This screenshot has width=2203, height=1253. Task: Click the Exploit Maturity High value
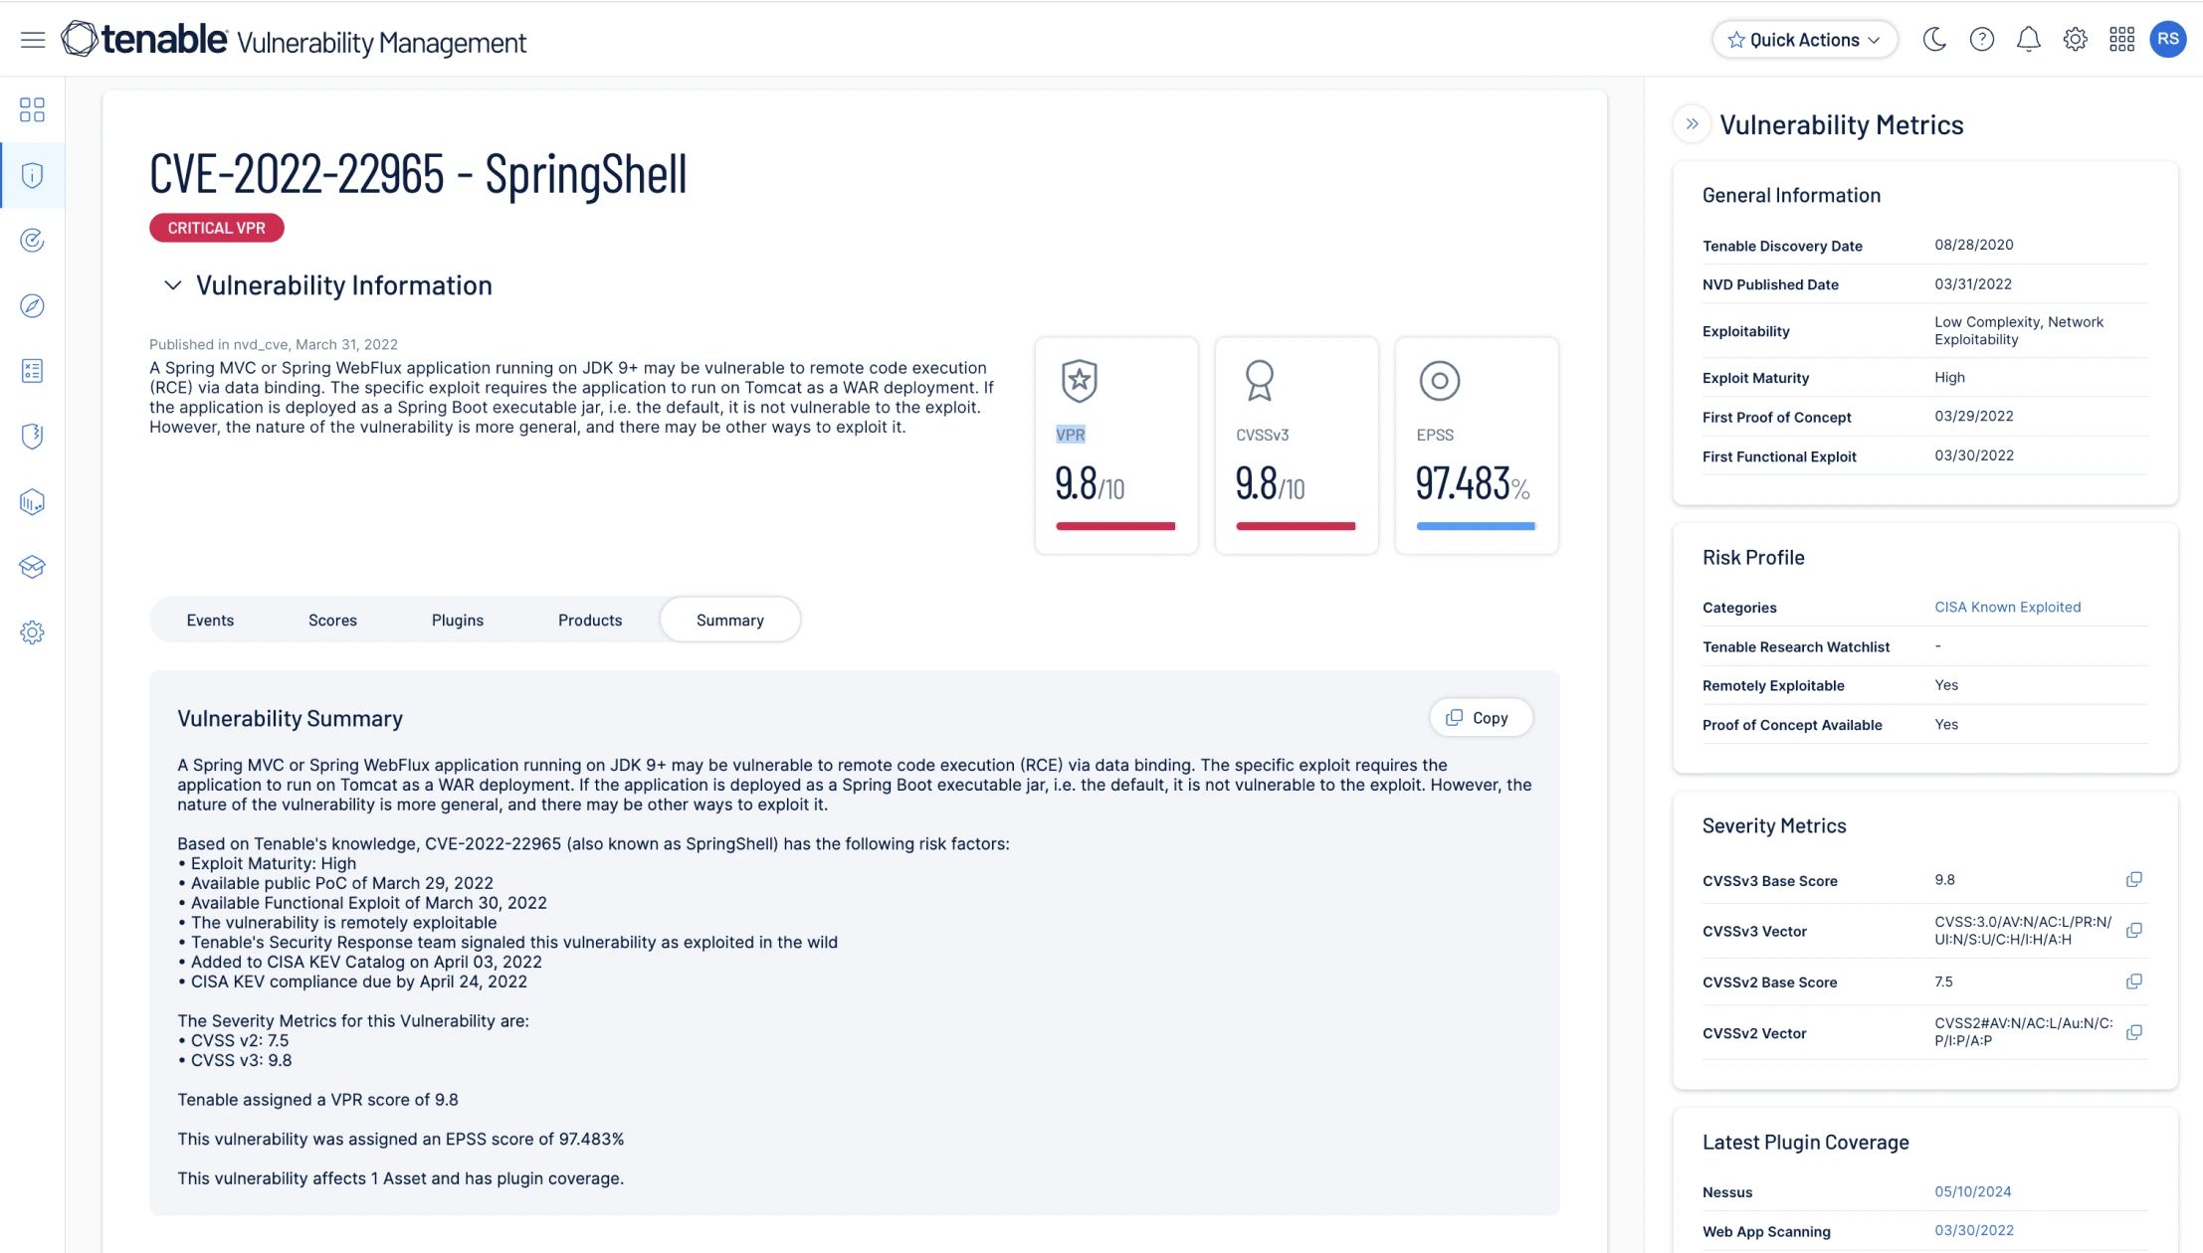(x=1949, y=377)
